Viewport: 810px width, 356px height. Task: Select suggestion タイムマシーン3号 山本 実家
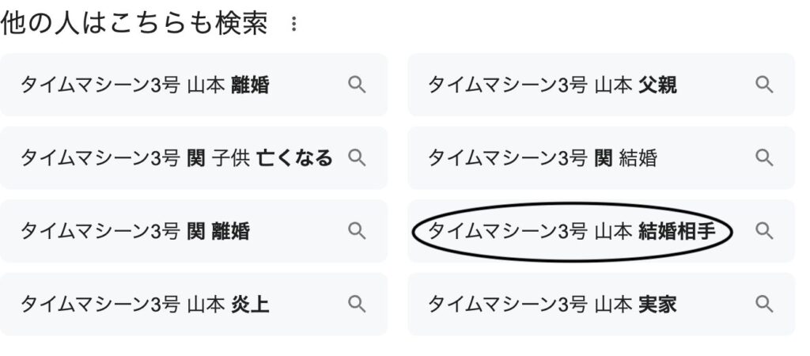click(x=601, y=304)
